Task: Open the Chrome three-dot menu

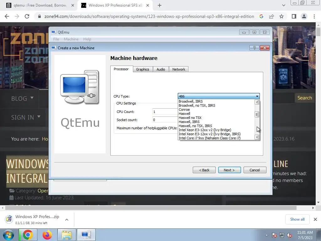Action: (x=314, y=16)
